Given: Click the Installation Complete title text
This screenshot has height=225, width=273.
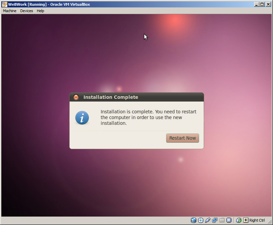Looking at the screenshot, I should [x=111, y=97].
